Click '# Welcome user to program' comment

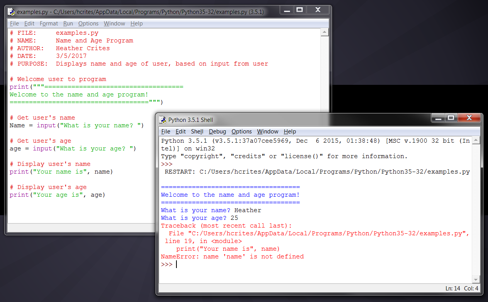click(58, 79)
